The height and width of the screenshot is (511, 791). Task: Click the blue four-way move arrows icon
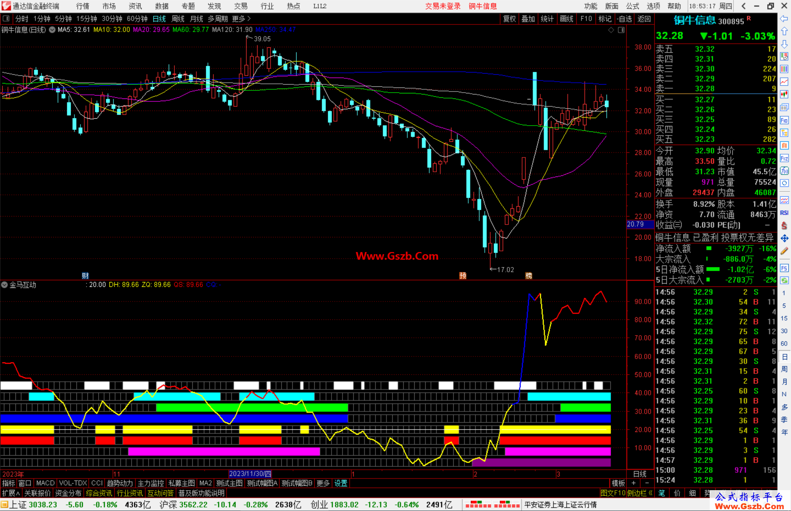point(784,238)
